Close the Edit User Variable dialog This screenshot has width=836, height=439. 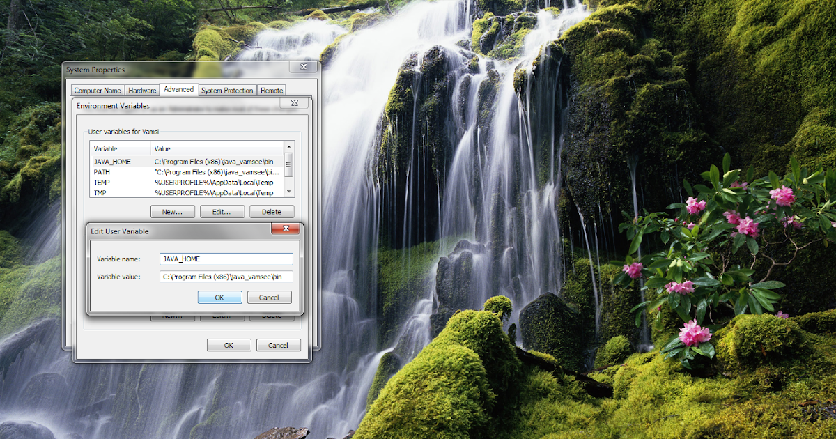click(286, 229)
